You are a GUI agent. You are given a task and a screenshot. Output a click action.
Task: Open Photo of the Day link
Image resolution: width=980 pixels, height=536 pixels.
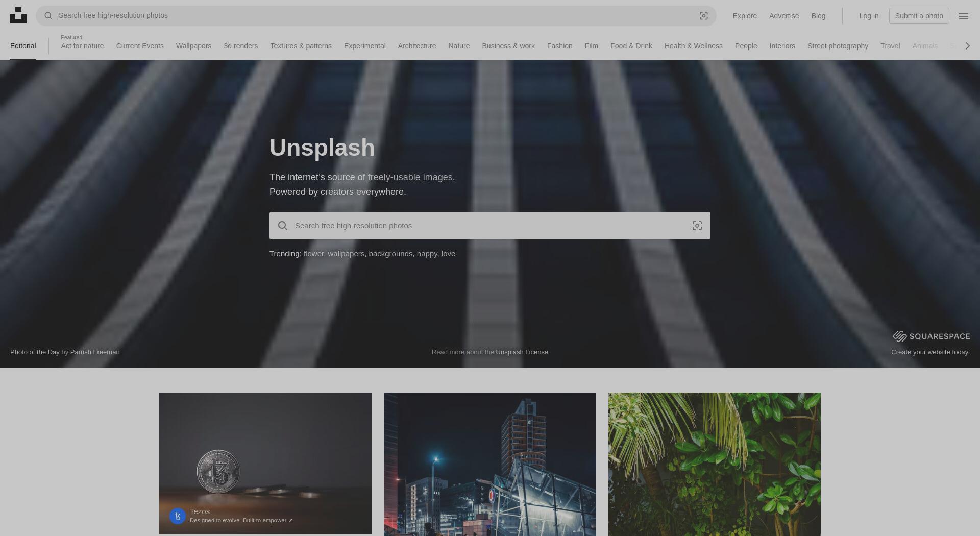(35, 352)
